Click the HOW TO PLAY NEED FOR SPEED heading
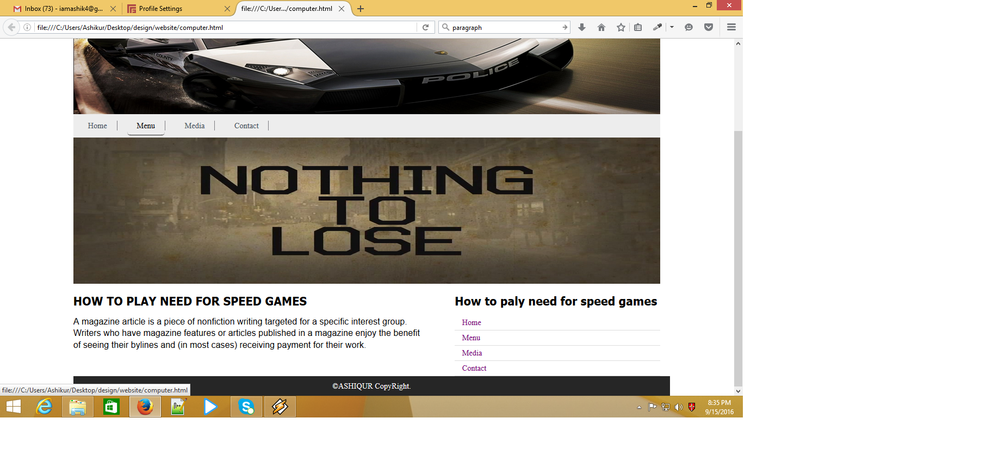 pos(190,302)
